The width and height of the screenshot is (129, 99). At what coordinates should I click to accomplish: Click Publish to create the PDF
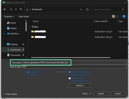(101, 94)
